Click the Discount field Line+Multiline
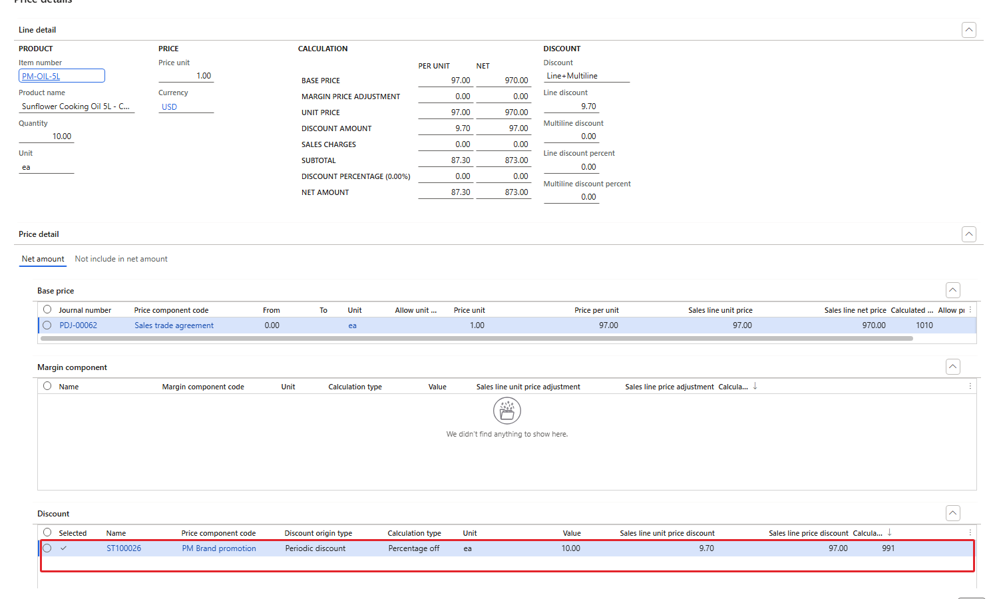The image size is (995, 599). pos(587,76)
